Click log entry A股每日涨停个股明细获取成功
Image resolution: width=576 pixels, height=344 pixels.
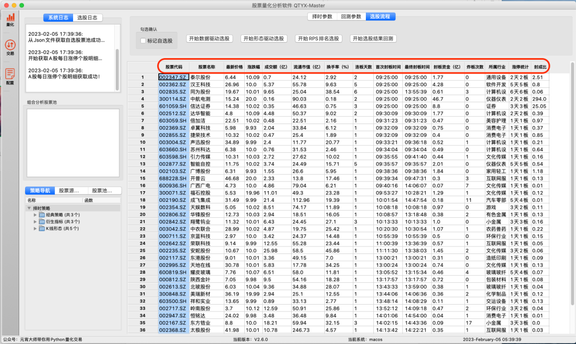[65, 77]
